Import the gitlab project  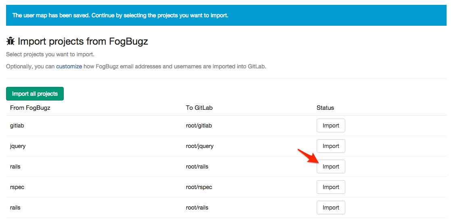330,125
